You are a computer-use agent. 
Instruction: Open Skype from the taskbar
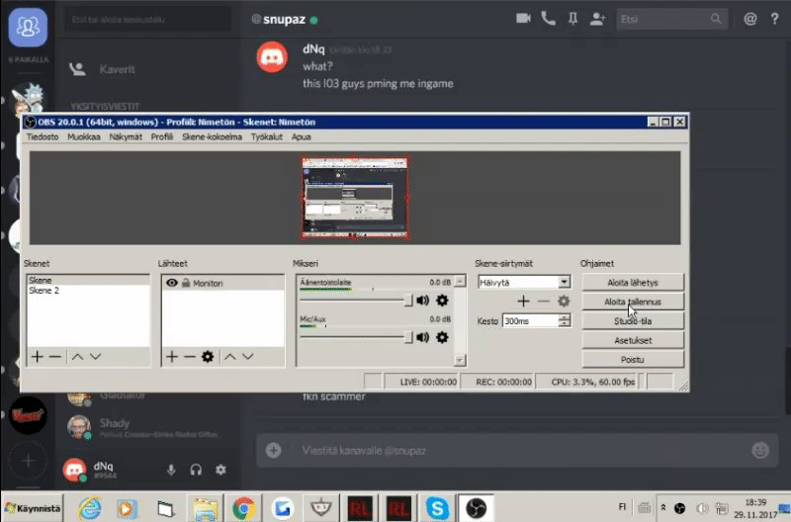(x=437, y=508)
